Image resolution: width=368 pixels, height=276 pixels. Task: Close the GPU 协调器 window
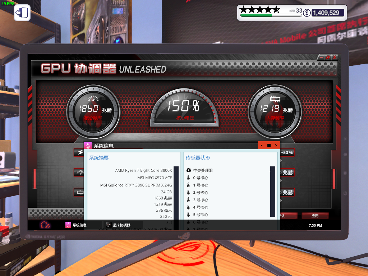pyautogui.click(x=335, y=57)
